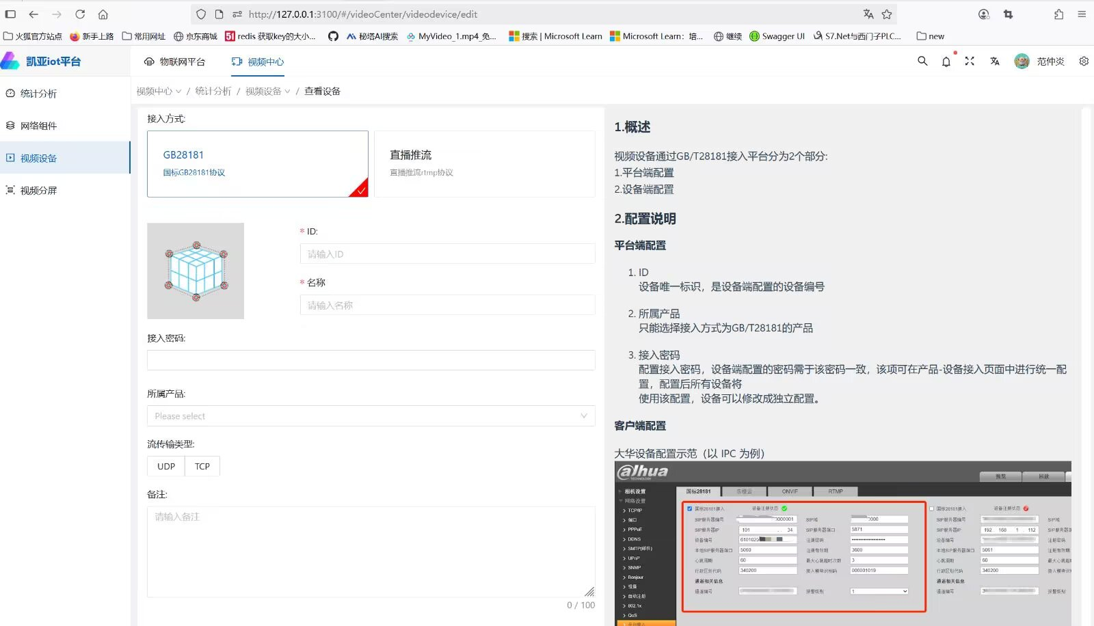Viewport: 1094px width, 626px height.
Task: Open the notification bell
Action: [x=946, y=62]
